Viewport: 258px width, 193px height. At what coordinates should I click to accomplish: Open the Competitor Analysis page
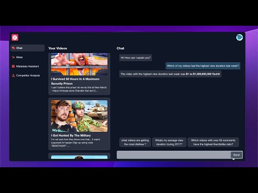[x=28, y=76]
